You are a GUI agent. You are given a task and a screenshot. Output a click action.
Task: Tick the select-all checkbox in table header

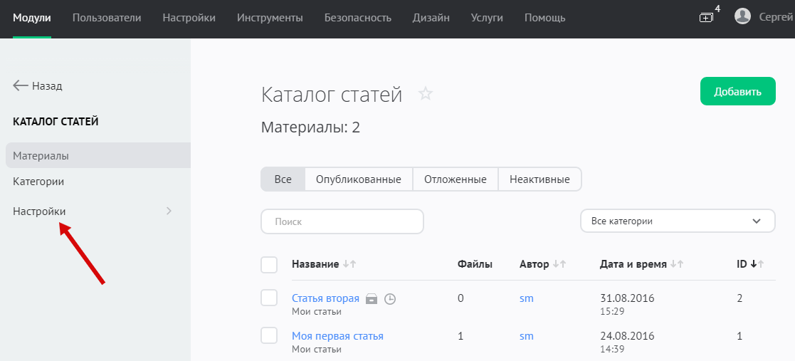click(269, 265)
